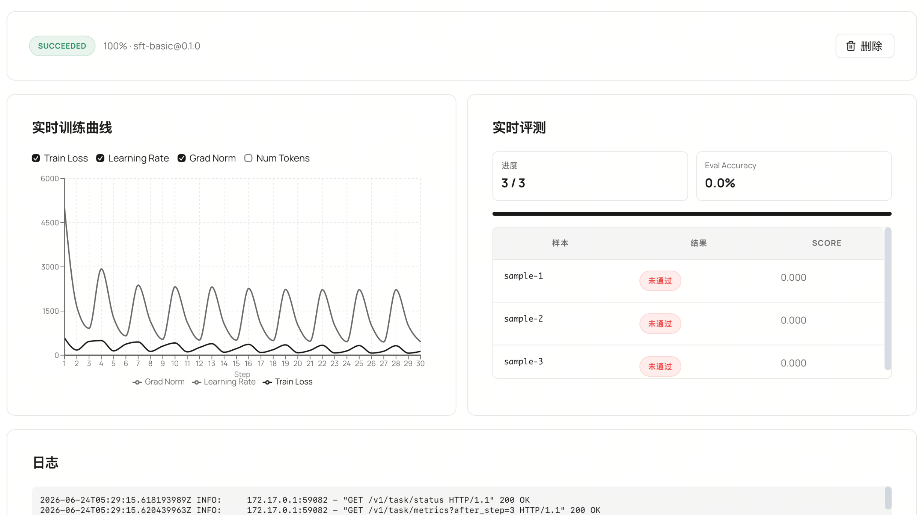
Task: Click the log panel scrollbar
Action: point(887,498)
